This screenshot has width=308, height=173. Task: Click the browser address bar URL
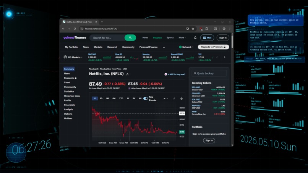tap(101, 29)
